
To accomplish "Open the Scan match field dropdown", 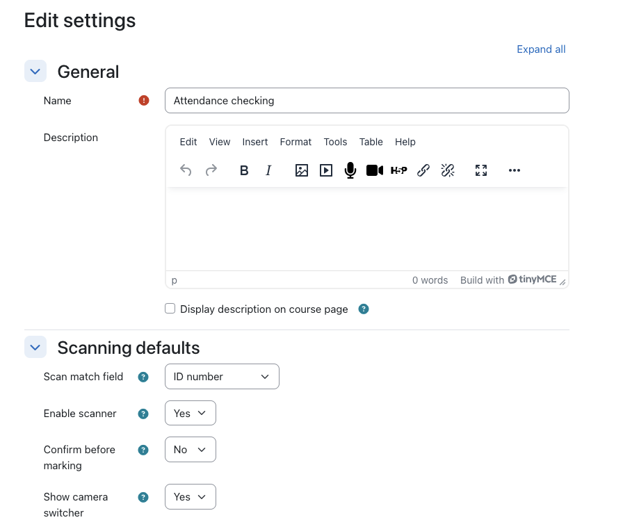I will pos(222,377).
